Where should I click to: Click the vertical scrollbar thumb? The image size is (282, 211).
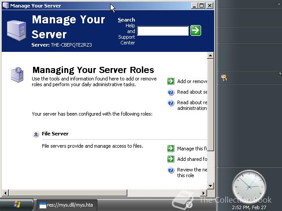pyautogui.click(x=211, y=105)
